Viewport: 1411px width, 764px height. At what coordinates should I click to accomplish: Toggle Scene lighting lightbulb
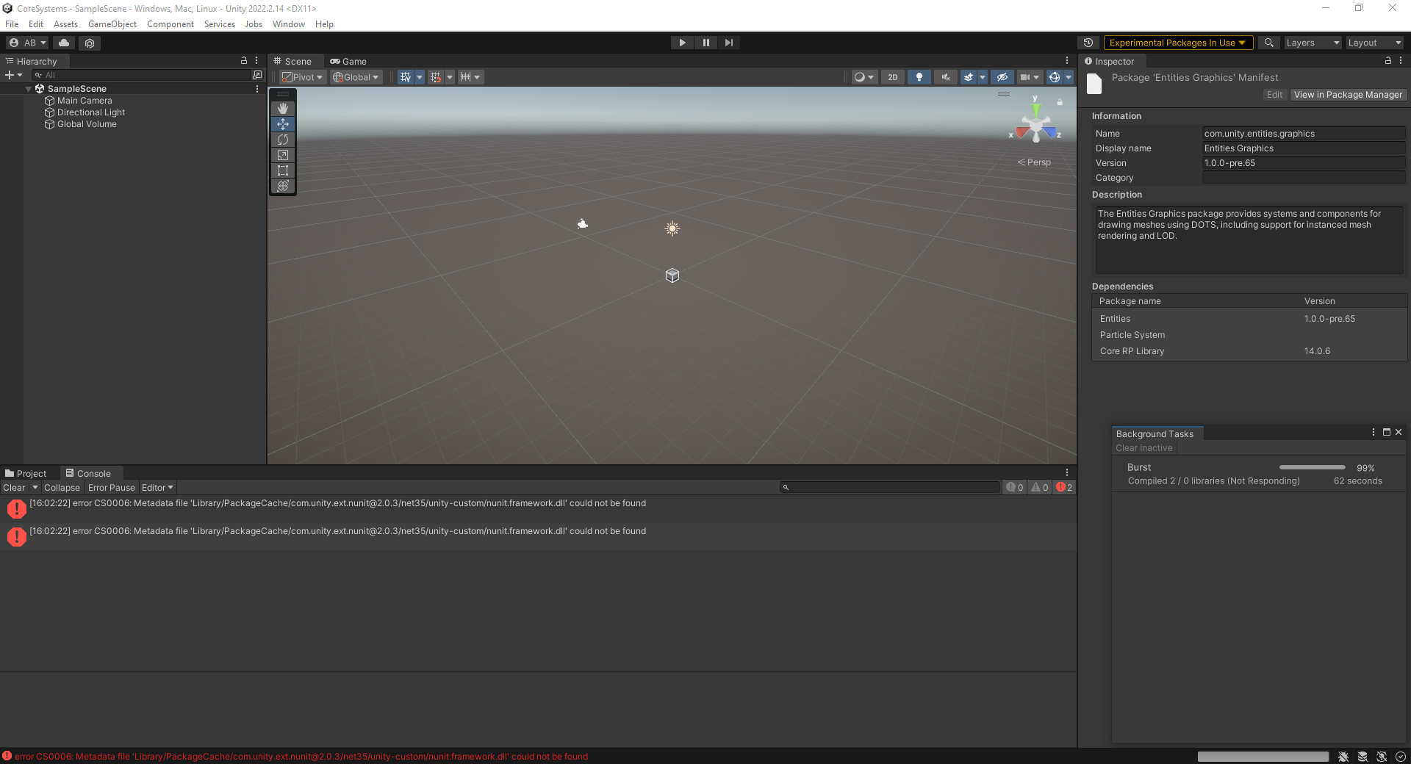(919, 77)
